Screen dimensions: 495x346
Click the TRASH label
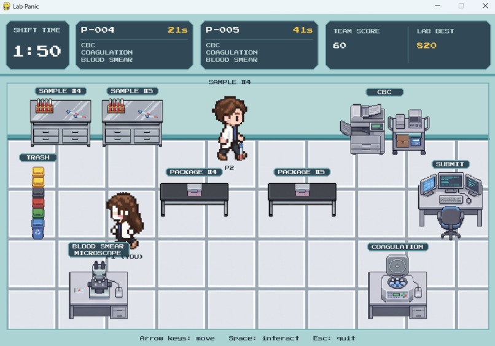pyautogui.click(x=38, y=158)
